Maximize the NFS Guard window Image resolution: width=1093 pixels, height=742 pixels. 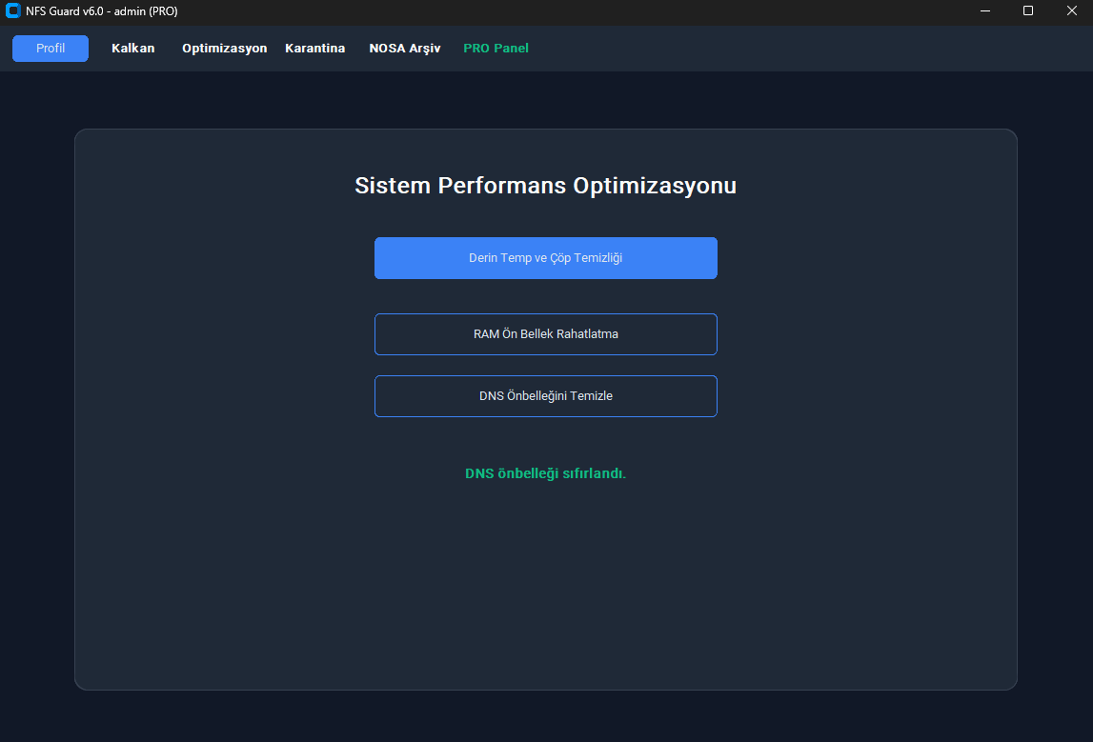pos(1028,11)
